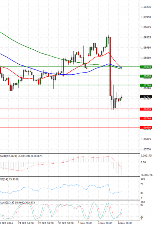
Task: Click the 1.06450 red support label
Action: [x=146, y=128]
